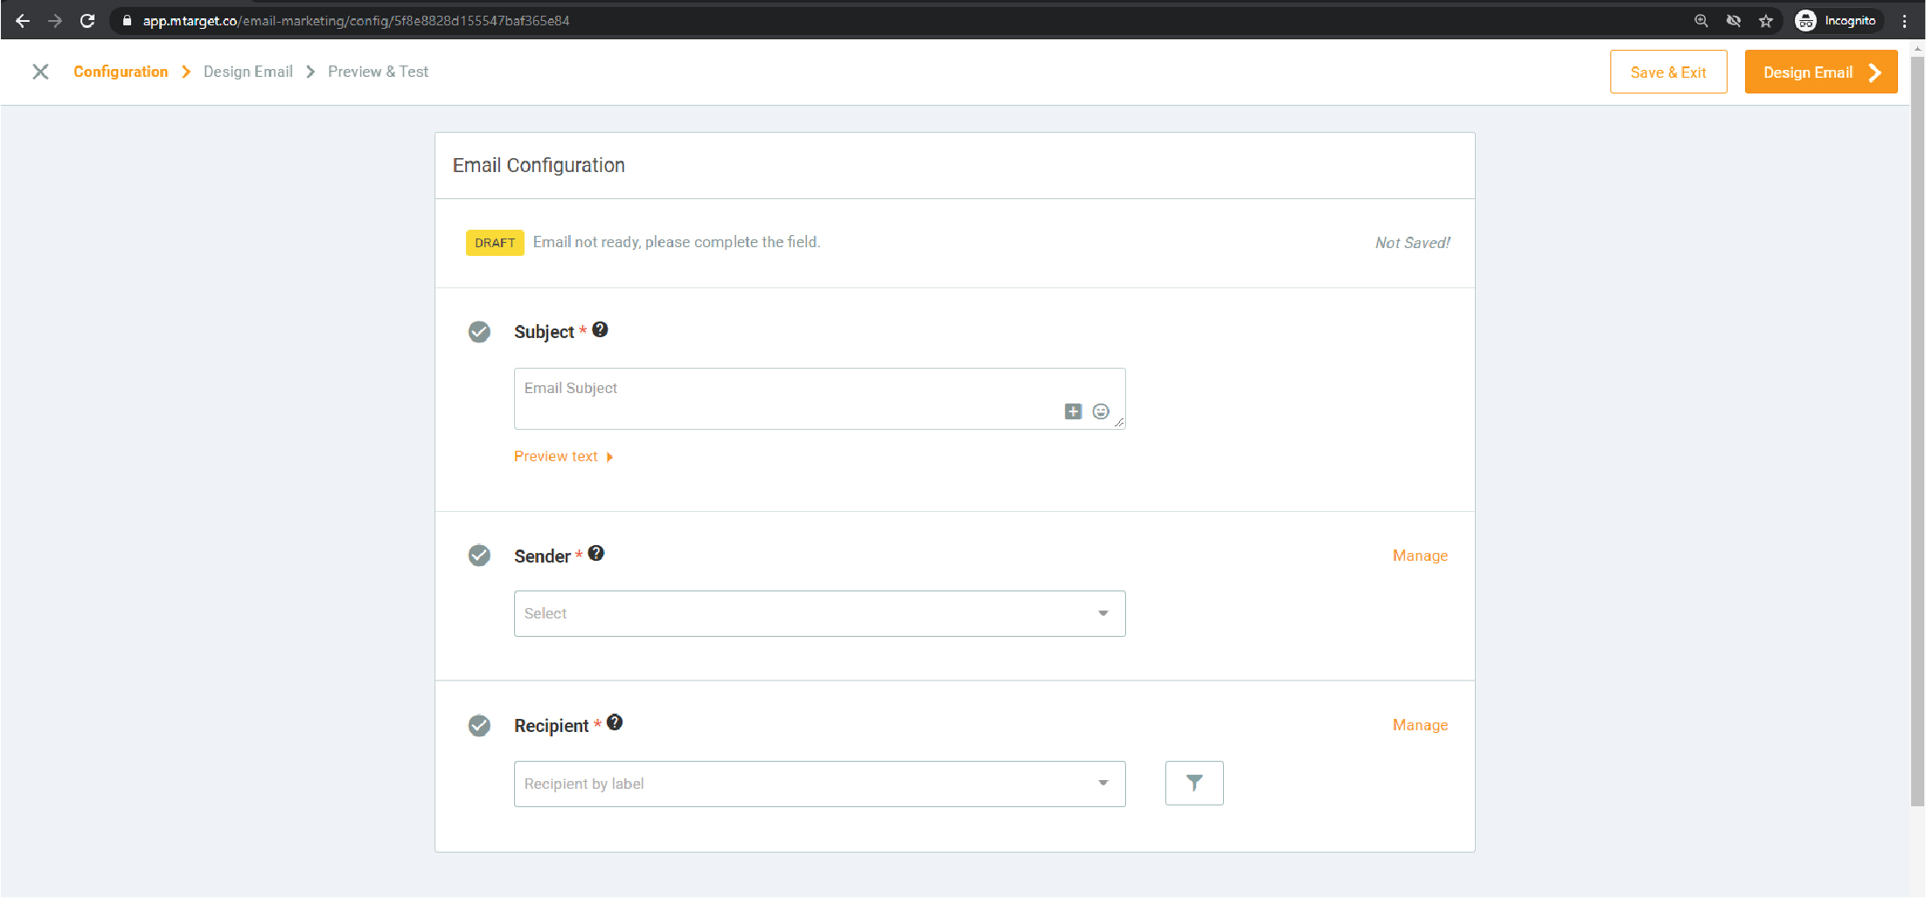
Task: Switch to the Design Email breadcrumb step
Action: pyautogui.click(x=247, y=72)
